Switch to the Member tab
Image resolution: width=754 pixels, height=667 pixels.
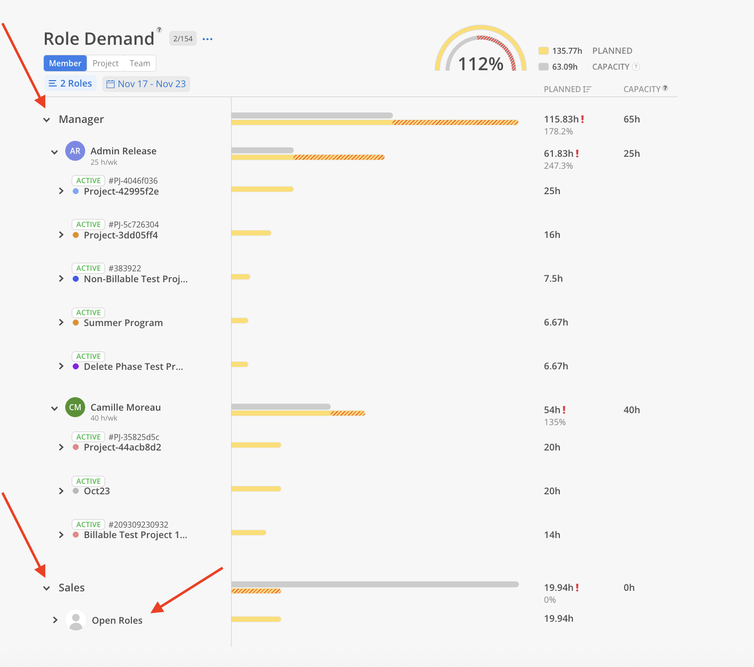coord(65,63)
